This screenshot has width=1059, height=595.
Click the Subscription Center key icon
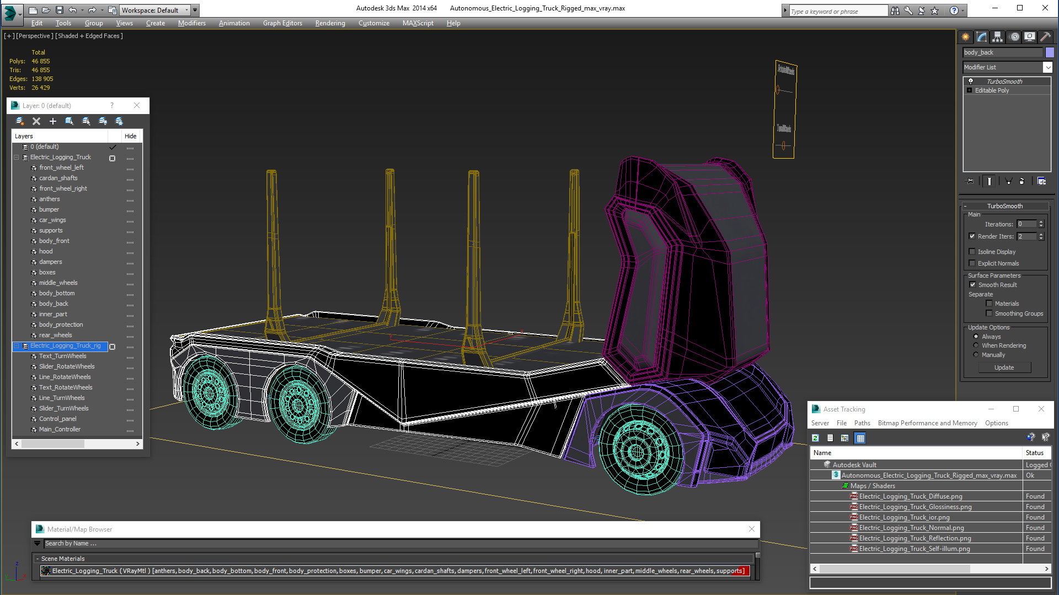pyautogui.click(x=908, y=10)
